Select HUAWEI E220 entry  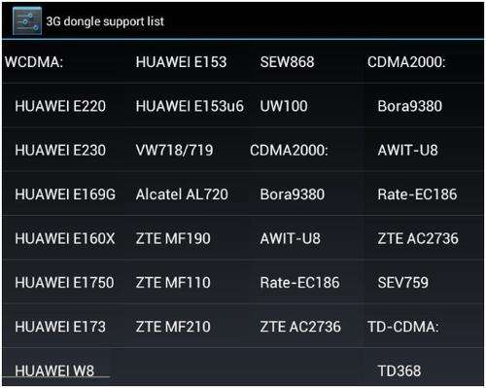(60, 106)
